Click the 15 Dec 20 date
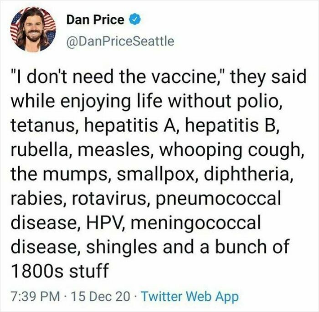This screenshot has height=312, width=319. 101,297
